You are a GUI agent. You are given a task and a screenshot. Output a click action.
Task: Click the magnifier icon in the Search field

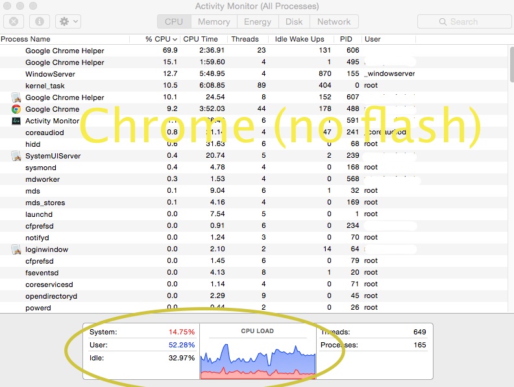pos(443,21)
